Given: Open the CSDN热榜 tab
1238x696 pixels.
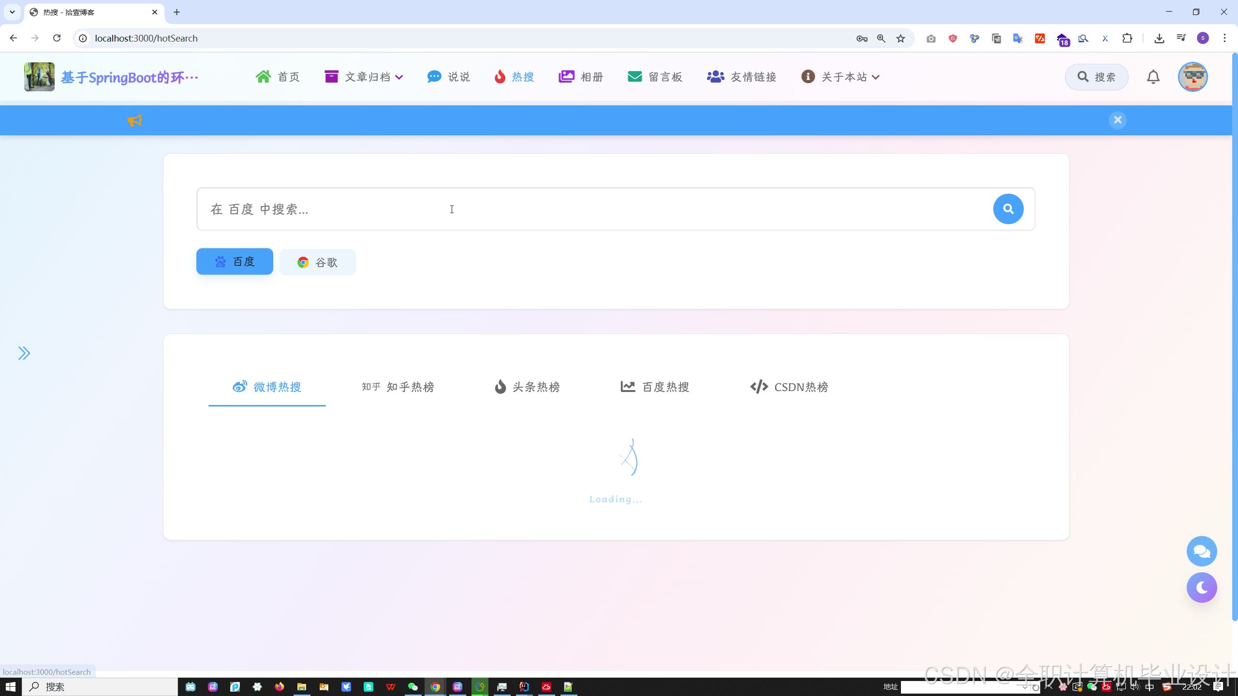Looking at the screenshot, I should click(x=789, y=387).
